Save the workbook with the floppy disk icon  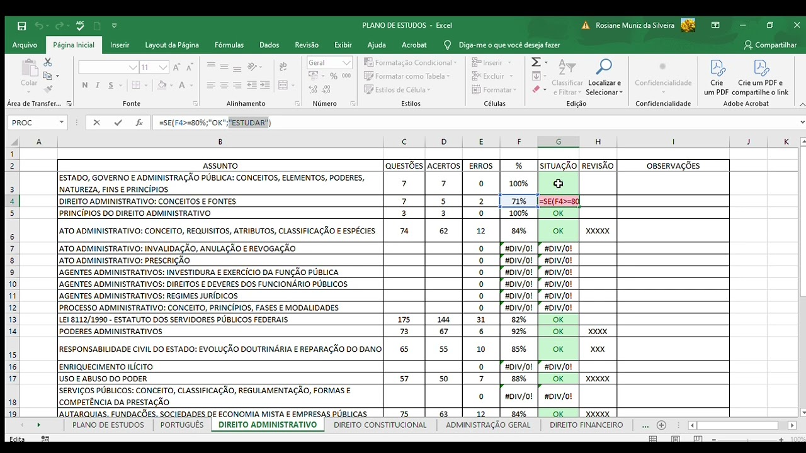22,26
